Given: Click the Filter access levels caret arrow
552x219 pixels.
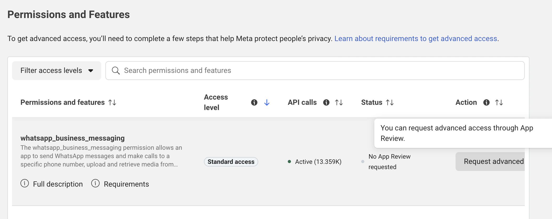Looking at the screenshot, I should pos(91,71).
